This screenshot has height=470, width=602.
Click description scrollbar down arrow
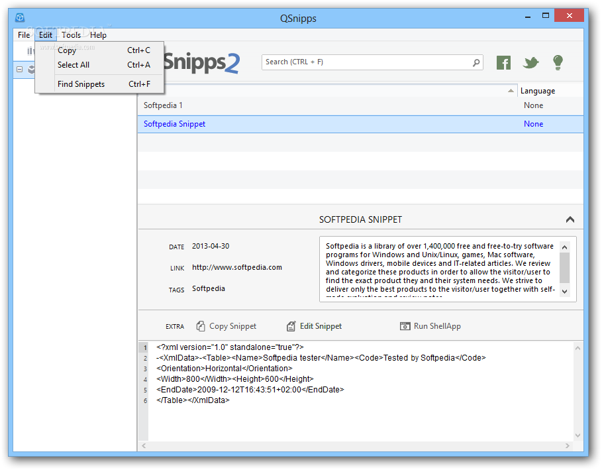pos(564,291)
